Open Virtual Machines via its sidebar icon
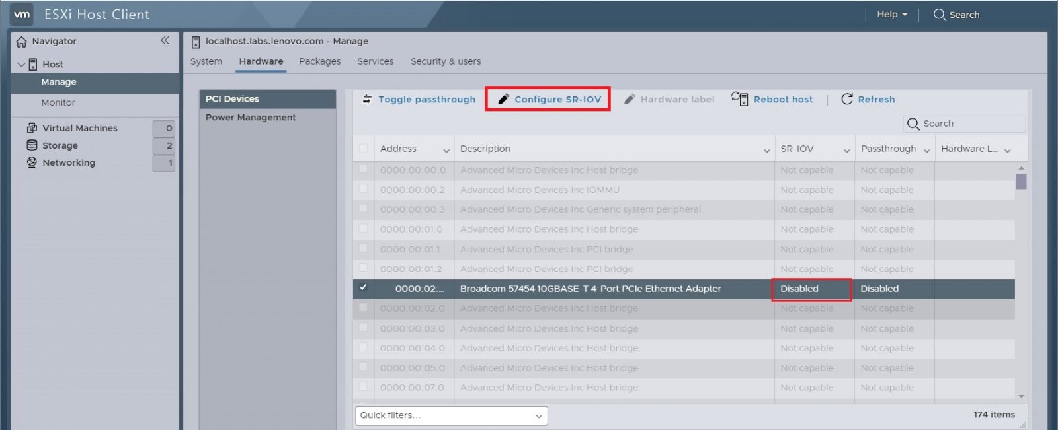Viewport: 1058px width, 430px height. pyautogui.click(x=32, y=128)
